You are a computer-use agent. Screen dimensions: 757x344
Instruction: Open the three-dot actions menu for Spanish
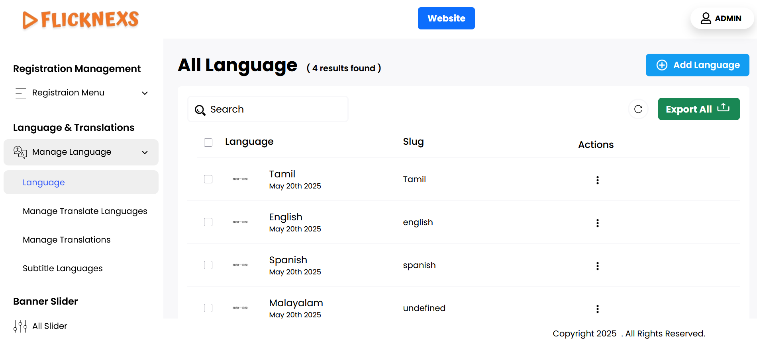point(597,266)
